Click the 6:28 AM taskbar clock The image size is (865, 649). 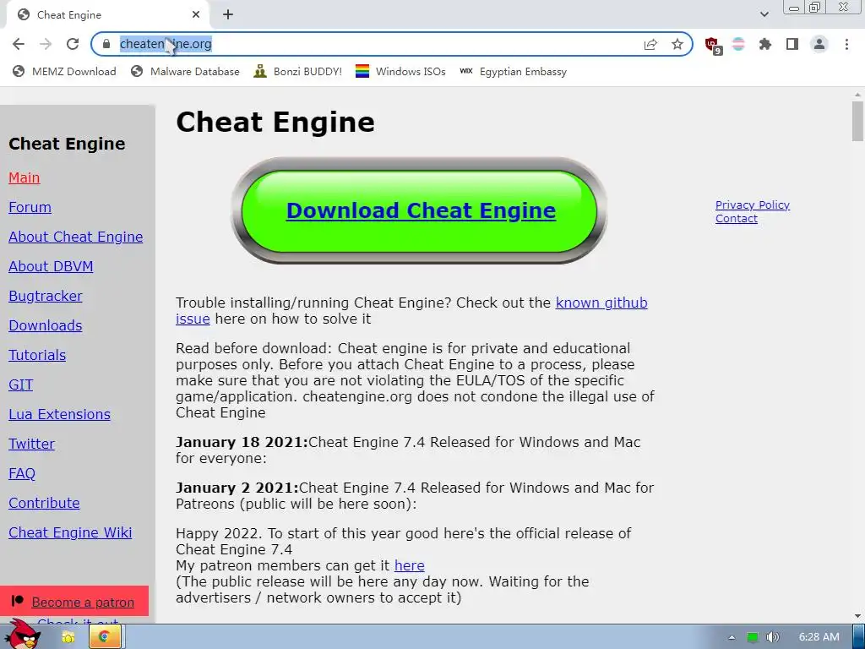[x=819, y=637]
